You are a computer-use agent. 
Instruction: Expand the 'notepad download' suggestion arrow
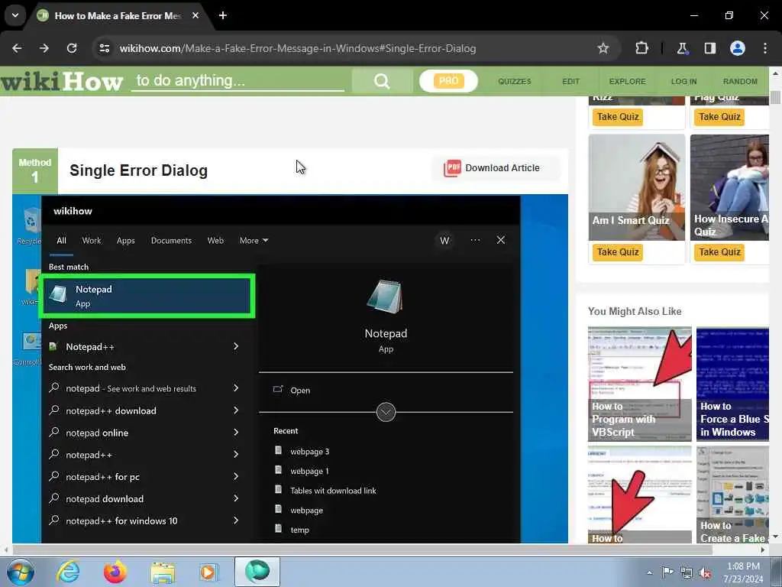236,498
